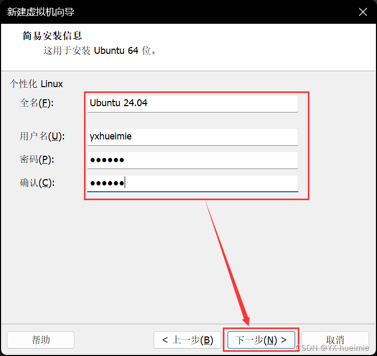Click the 全名(F) label
This screenshot has height=356, width=377.
click(x=37, y=103)
